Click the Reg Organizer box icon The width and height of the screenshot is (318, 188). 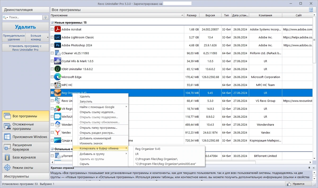[58, 93]
